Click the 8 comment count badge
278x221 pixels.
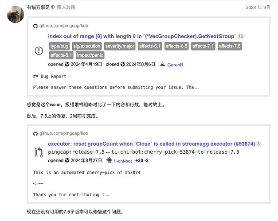(x=258, y=144)
